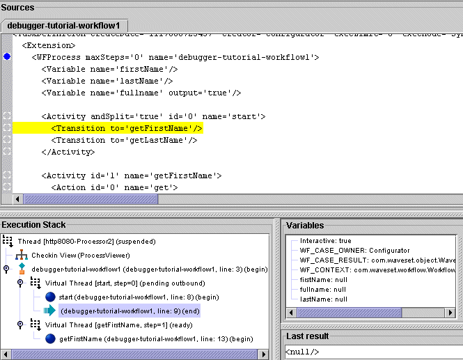
Task: Select getFirstName line 13 begin frame
Action: coord(156,339)
